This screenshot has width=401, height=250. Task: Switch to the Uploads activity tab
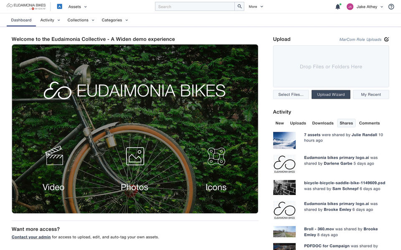[x=298, y=123]
